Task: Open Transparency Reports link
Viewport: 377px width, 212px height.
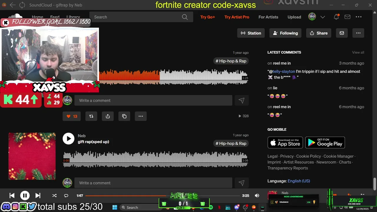Action: 287,168
